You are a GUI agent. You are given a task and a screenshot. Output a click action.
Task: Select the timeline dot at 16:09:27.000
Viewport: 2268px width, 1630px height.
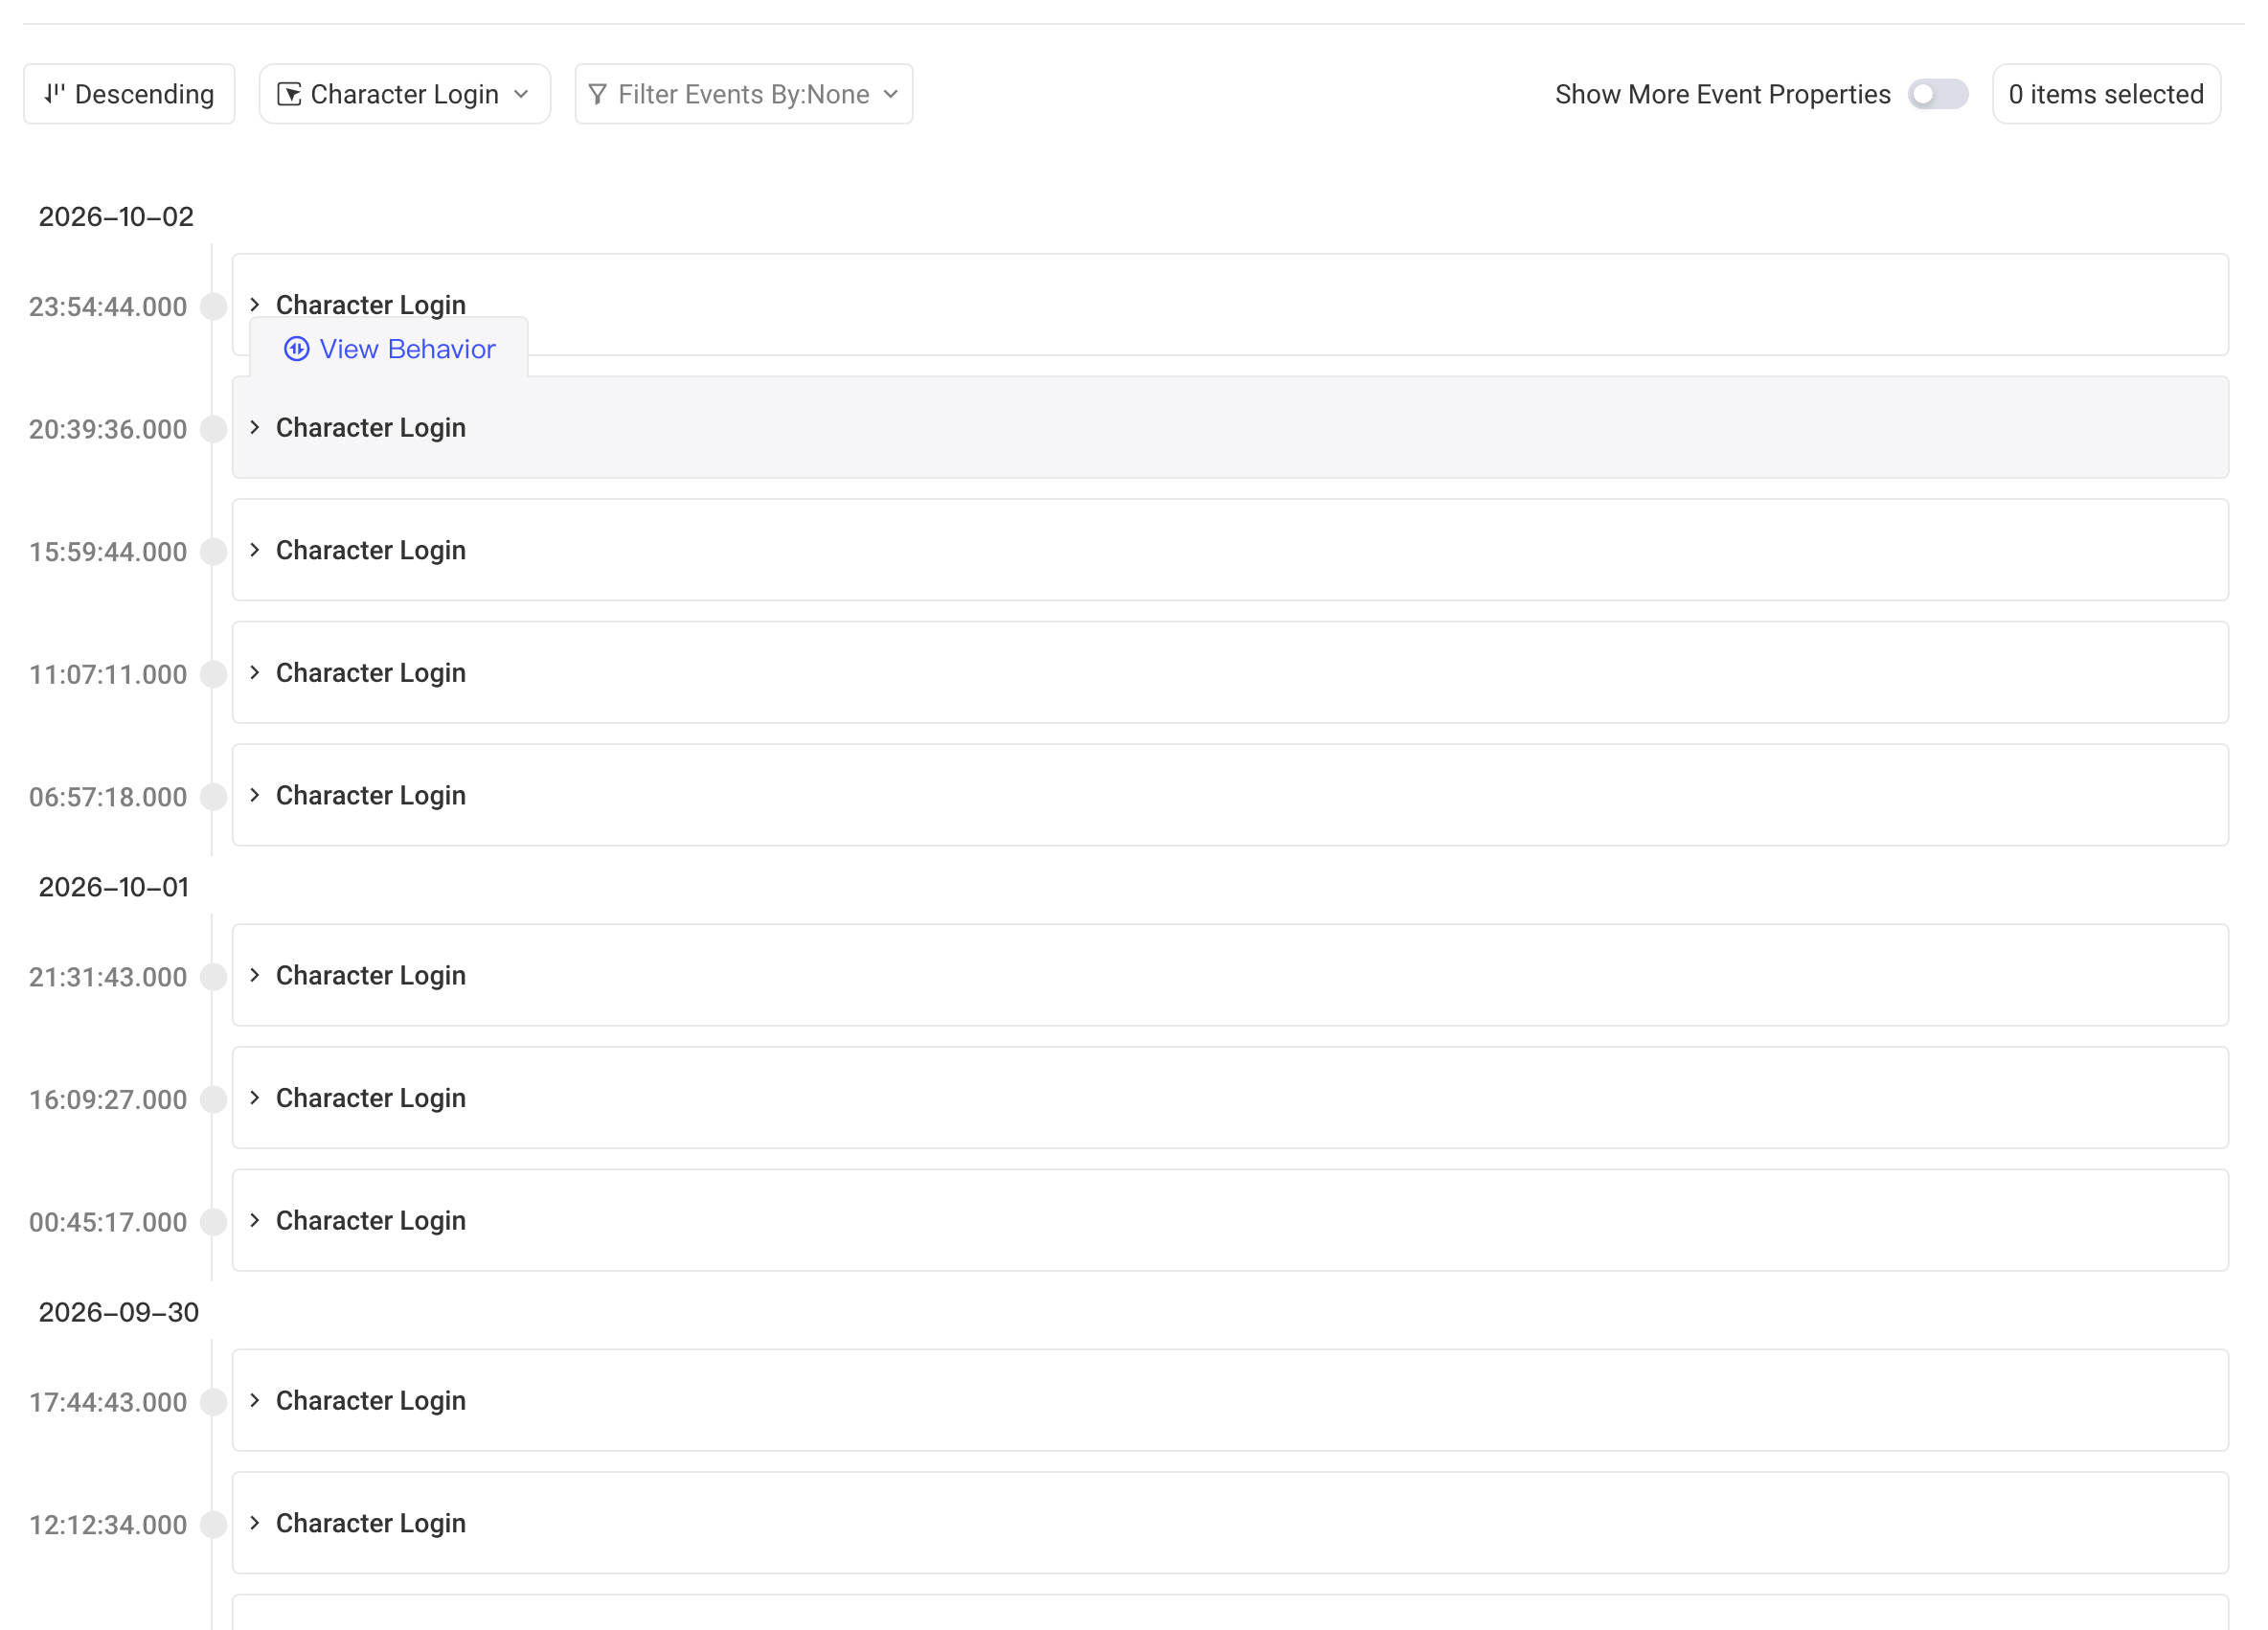213,1100
